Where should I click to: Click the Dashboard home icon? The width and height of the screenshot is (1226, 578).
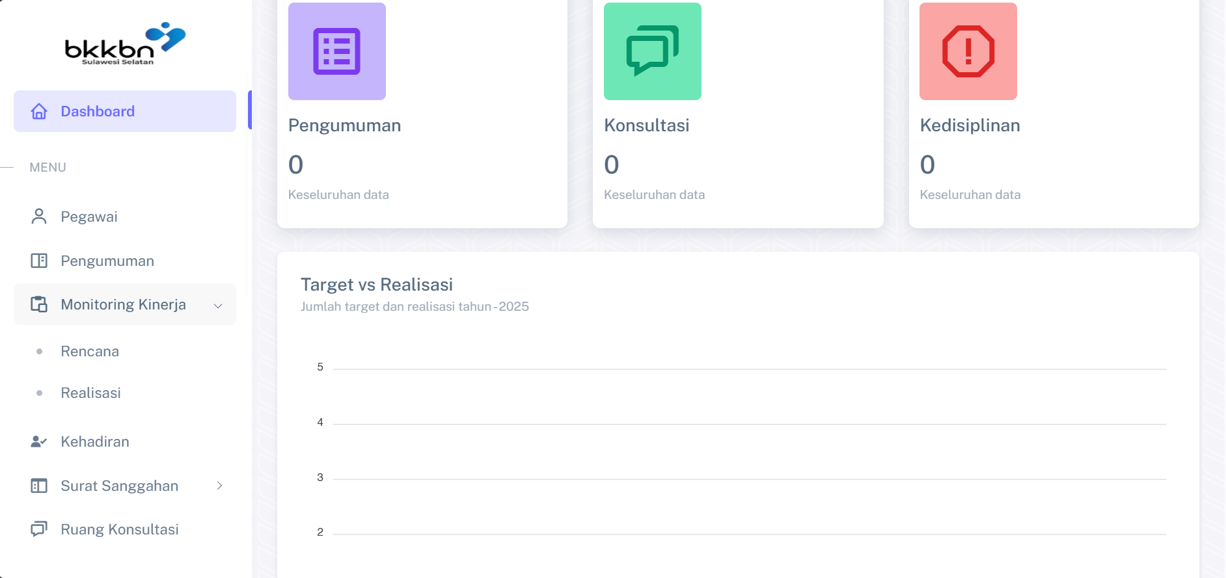[x=39, y=111]
